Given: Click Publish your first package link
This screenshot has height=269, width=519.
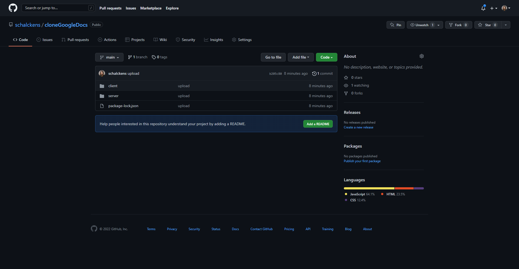Looking at the screenshot, I should click(x=362, y=161).
